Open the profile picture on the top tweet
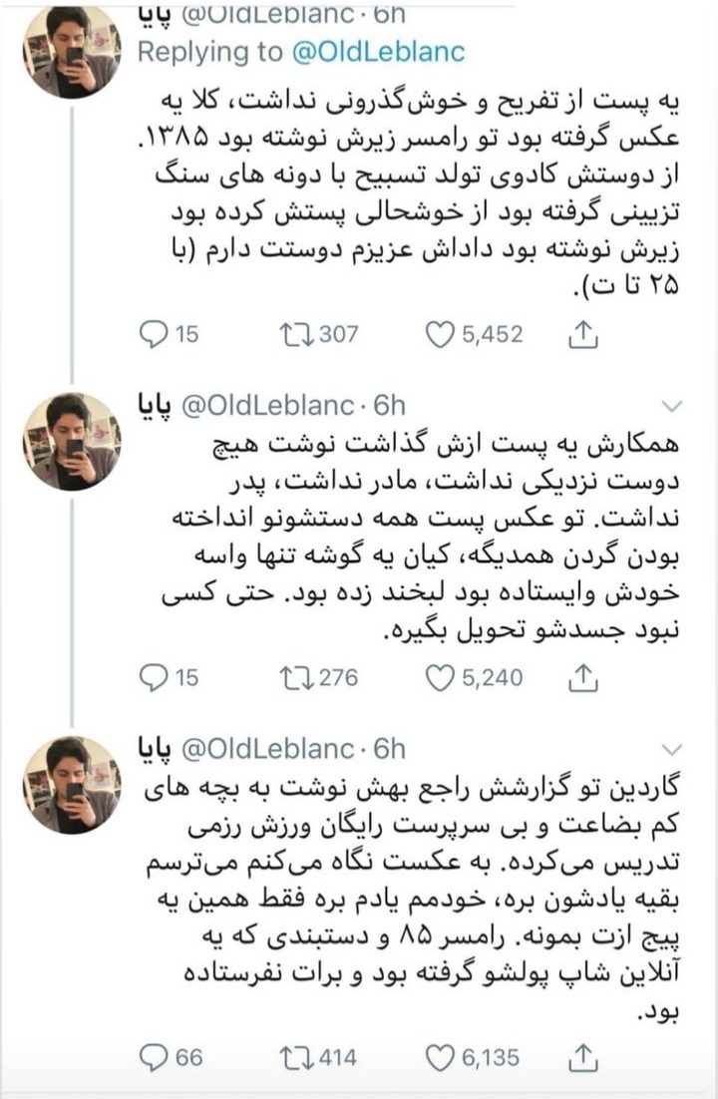Image resolution: width=718 pixels, height=1099 pixels. (x=72, y=50)
